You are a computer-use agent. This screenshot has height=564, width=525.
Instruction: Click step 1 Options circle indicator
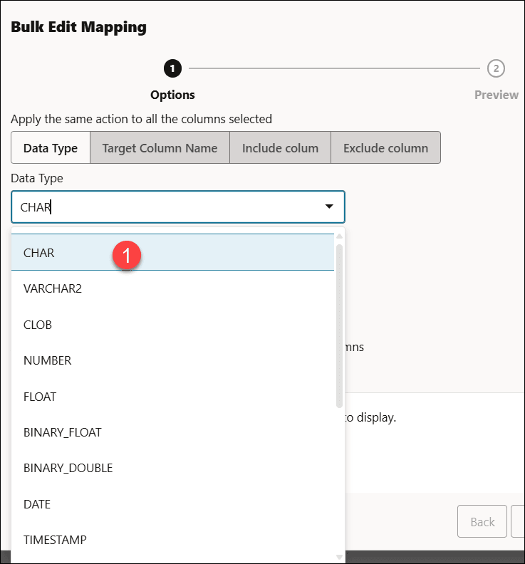[x=172, y=68]
